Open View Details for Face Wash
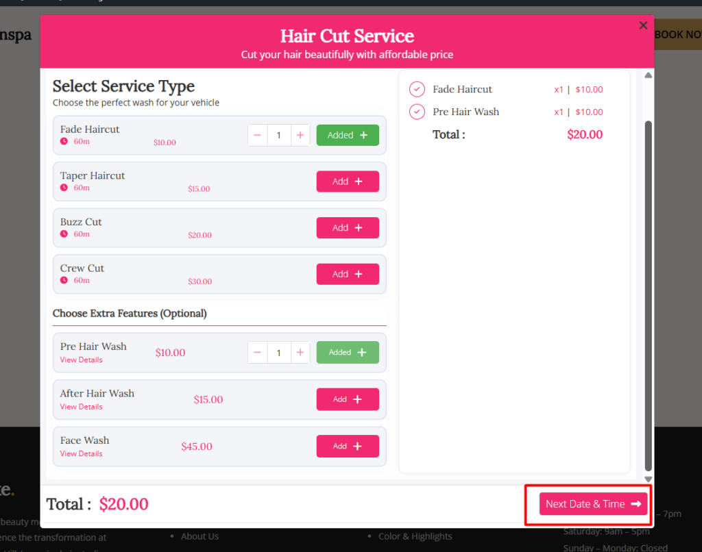Screen dimensions: 702x552 click(81, 453)
